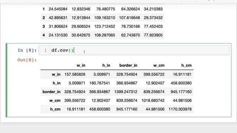Click the w_in row label in covariance table
This screenshot has height=133, width=237.
[x=56, y=74]
